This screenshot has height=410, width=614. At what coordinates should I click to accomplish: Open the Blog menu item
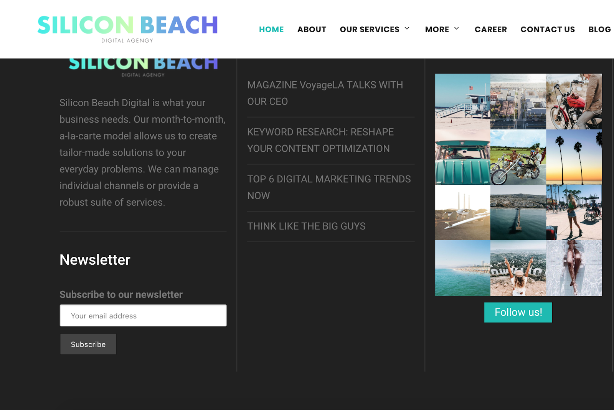[x=599, y=30]
